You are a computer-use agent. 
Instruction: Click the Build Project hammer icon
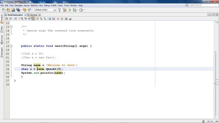(60, 10)
